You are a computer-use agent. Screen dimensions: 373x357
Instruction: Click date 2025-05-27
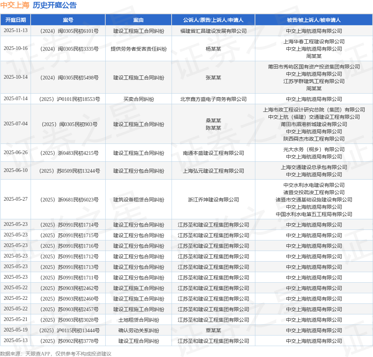coord(16,199)
